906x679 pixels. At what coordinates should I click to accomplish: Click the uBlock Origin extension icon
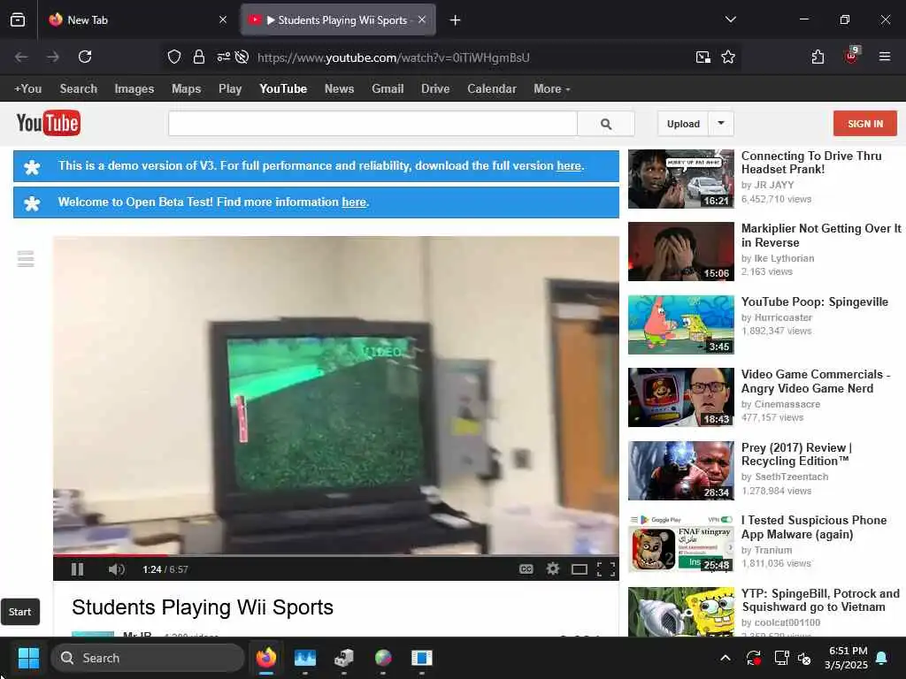[x=852, y=56]
